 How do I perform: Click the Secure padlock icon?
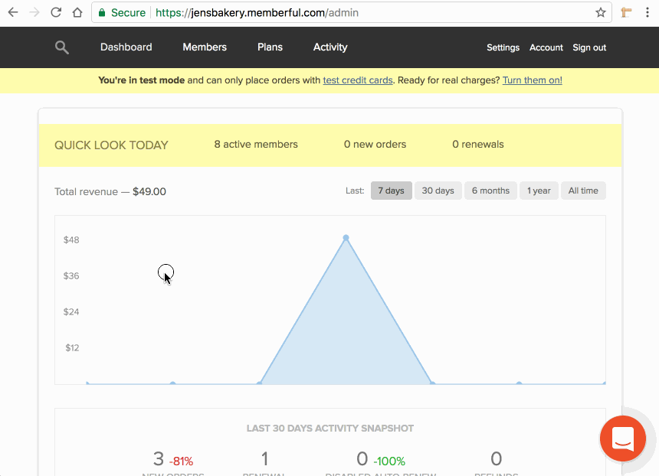pos(102,12)
